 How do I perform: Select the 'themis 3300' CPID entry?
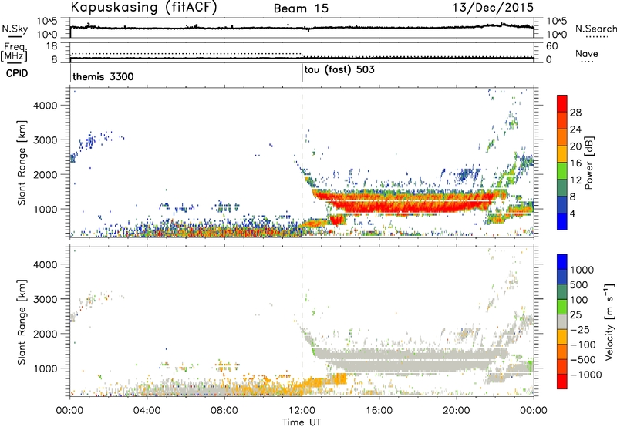(x=103, y=76)
